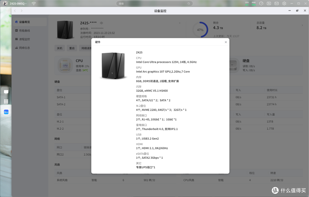Viewport: 309px width, 197px height.
Task: Open the mail envelope icon in top bar
Action: pyautogui.click(x=276, y=3)
